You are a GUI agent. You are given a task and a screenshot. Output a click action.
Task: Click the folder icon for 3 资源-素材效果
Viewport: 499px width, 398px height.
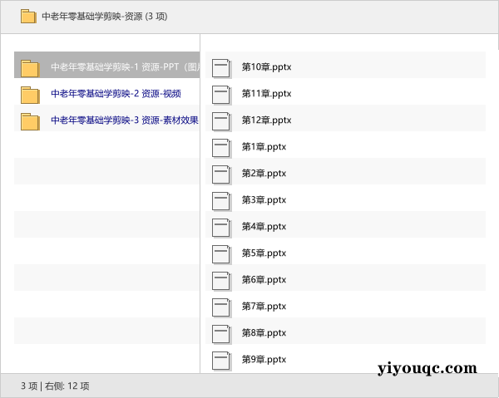click(30, 121)
